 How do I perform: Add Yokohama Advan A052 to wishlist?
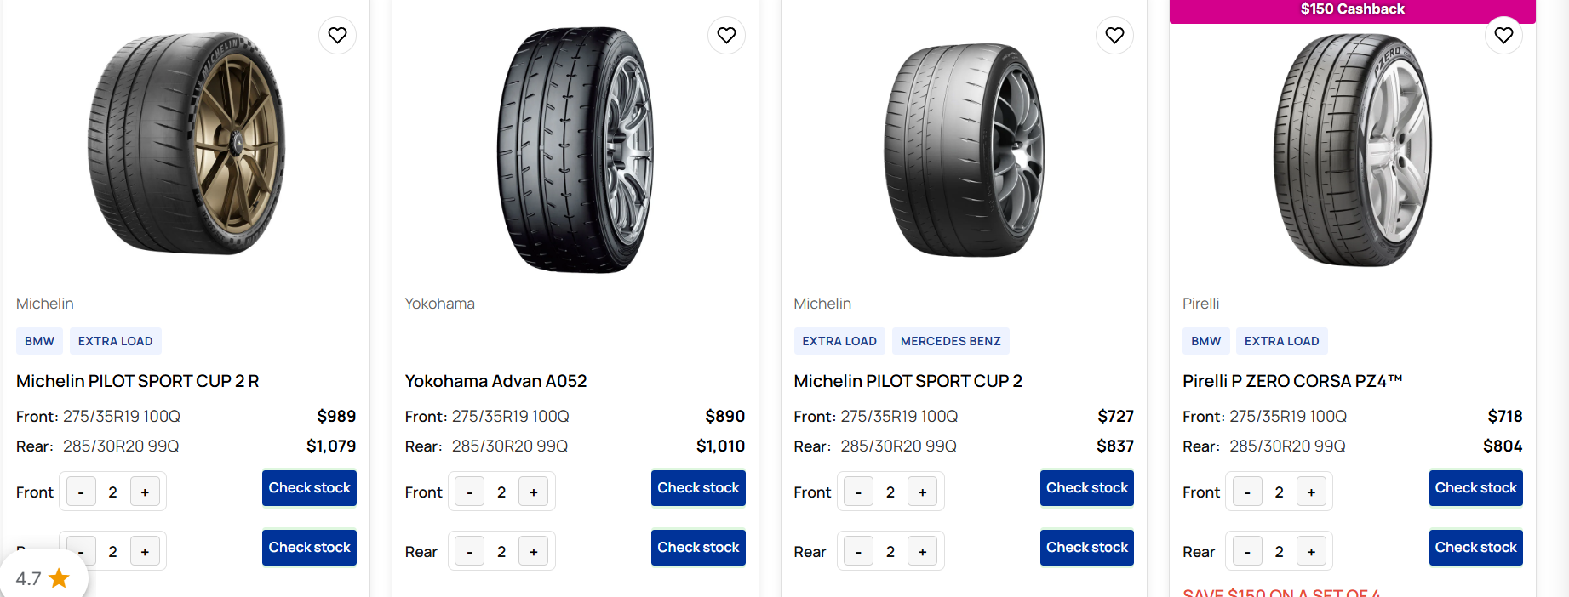726,36
